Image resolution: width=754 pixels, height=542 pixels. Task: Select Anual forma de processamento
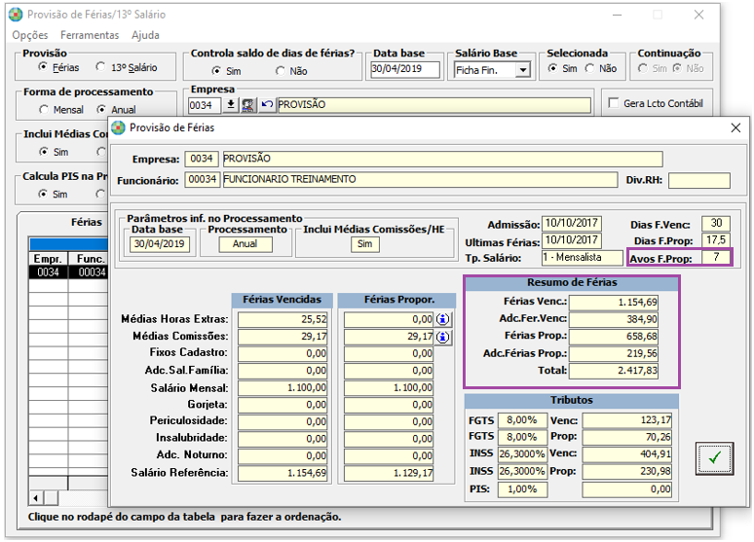coord(101,110)
